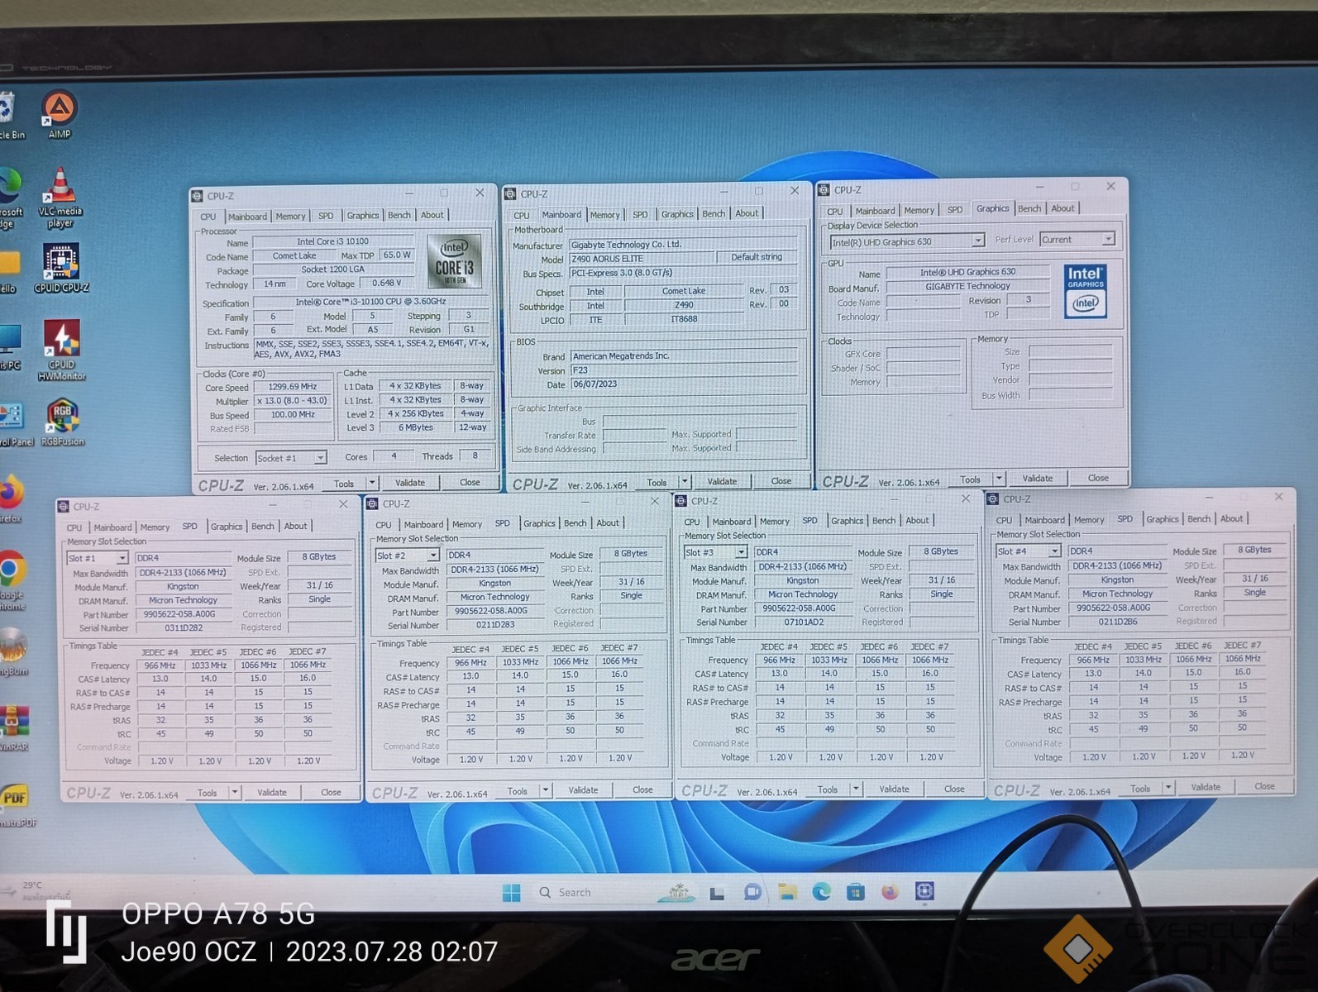Click Close in the Mainboard window
Viewport: 1318px width, 992px height.
[781, 481]
